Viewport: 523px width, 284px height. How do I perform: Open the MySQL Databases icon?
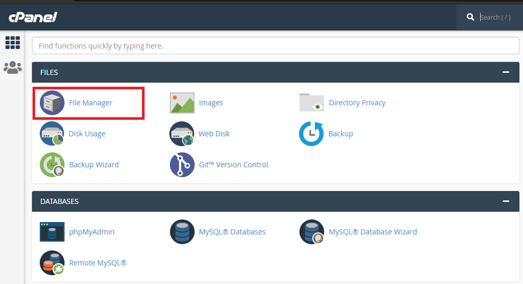point(182,232)
